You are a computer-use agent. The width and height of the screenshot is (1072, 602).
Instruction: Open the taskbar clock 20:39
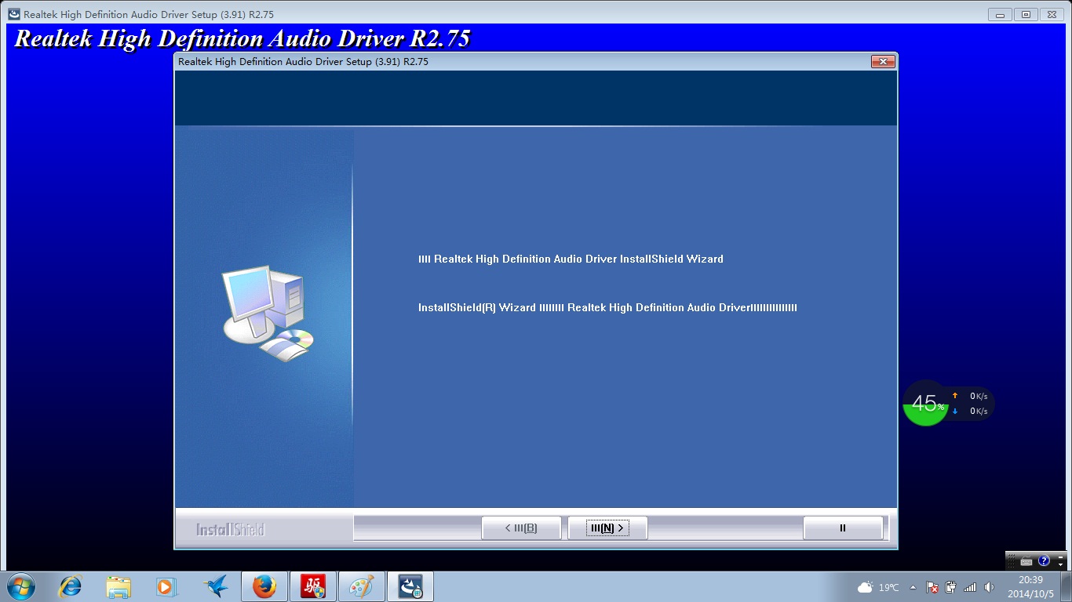tap(1030, 586)
